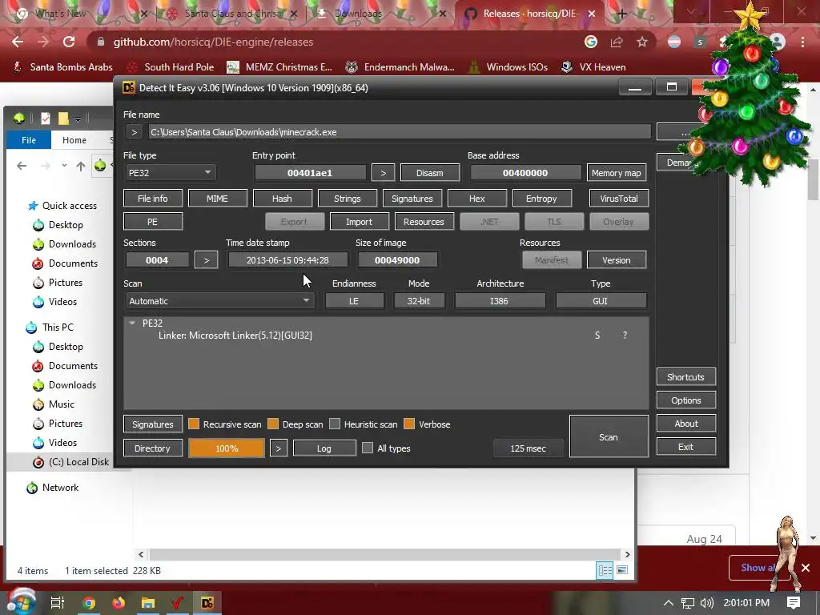This screenshot has width=820, height=615.
Task: Open the Memory map button
Action: [x=616, y=173]
